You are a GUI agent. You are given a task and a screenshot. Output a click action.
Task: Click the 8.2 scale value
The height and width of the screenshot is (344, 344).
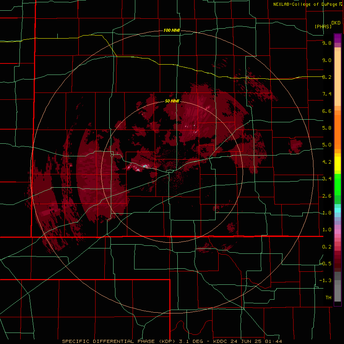(x=327, y=77)
